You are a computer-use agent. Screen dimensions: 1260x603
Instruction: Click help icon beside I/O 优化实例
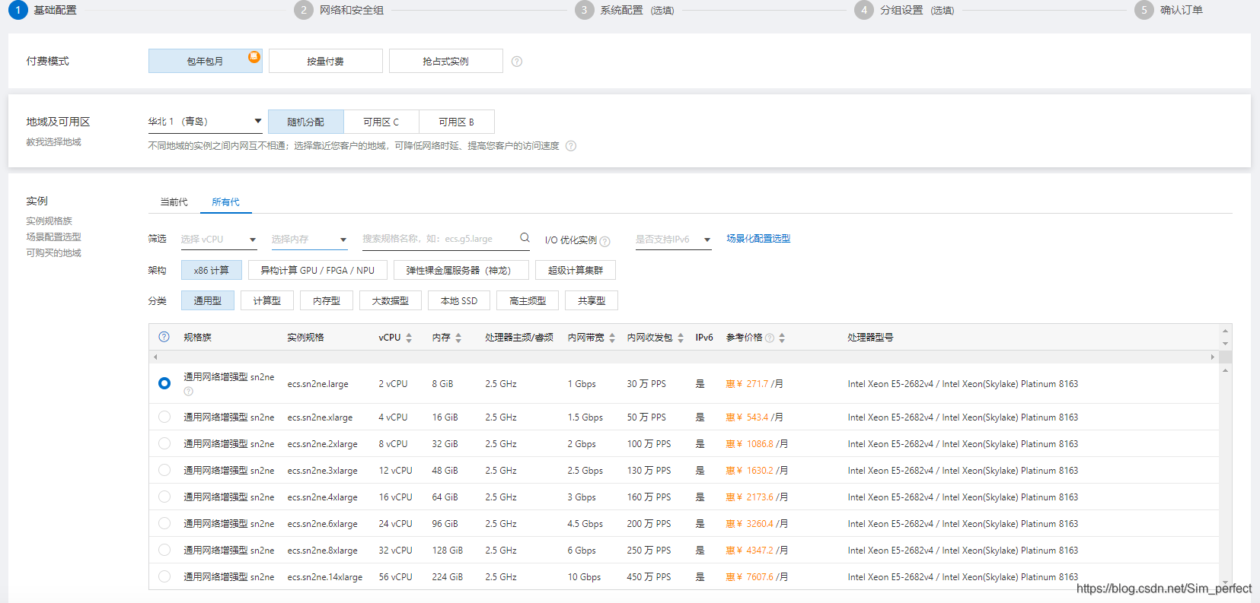point(605,241)
